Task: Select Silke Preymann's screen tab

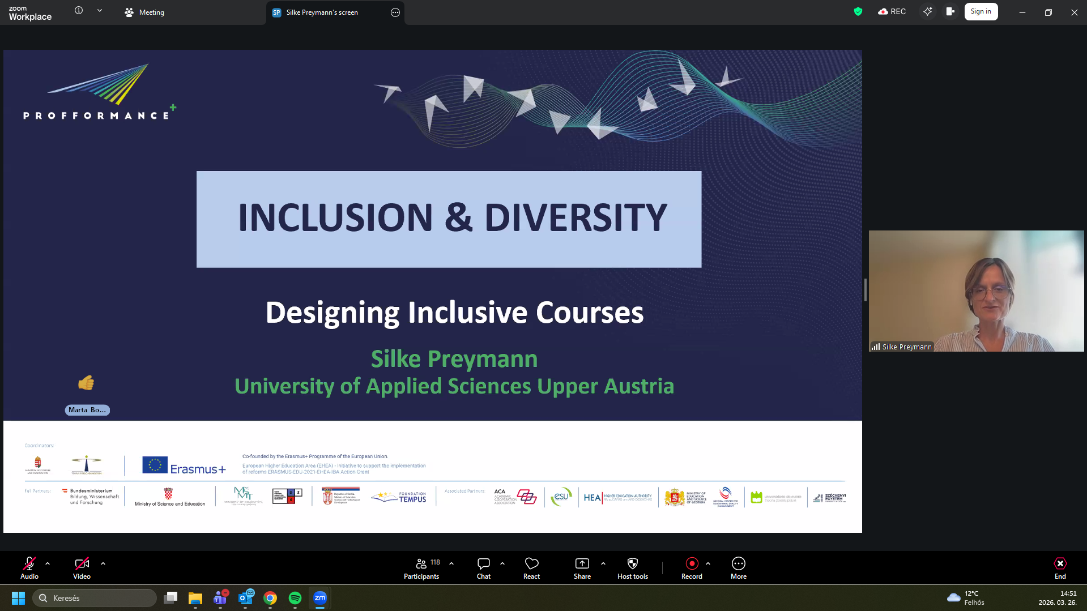Action: pos(322,12)
